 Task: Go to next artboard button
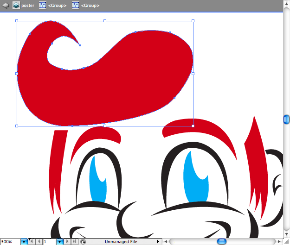[67, 241]
